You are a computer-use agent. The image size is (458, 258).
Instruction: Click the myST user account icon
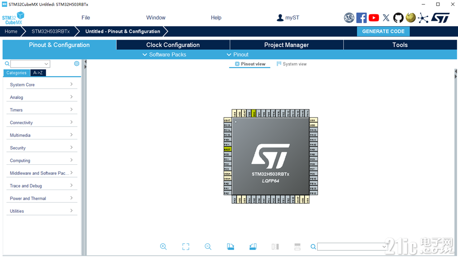pyautogui.click(x=280, y=18)
